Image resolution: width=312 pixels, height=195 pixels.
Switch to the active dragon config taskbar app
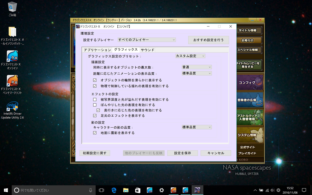197,190
